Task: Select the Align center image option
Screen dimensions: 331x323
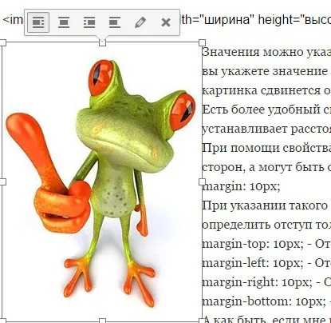Action: coord(64,22)
